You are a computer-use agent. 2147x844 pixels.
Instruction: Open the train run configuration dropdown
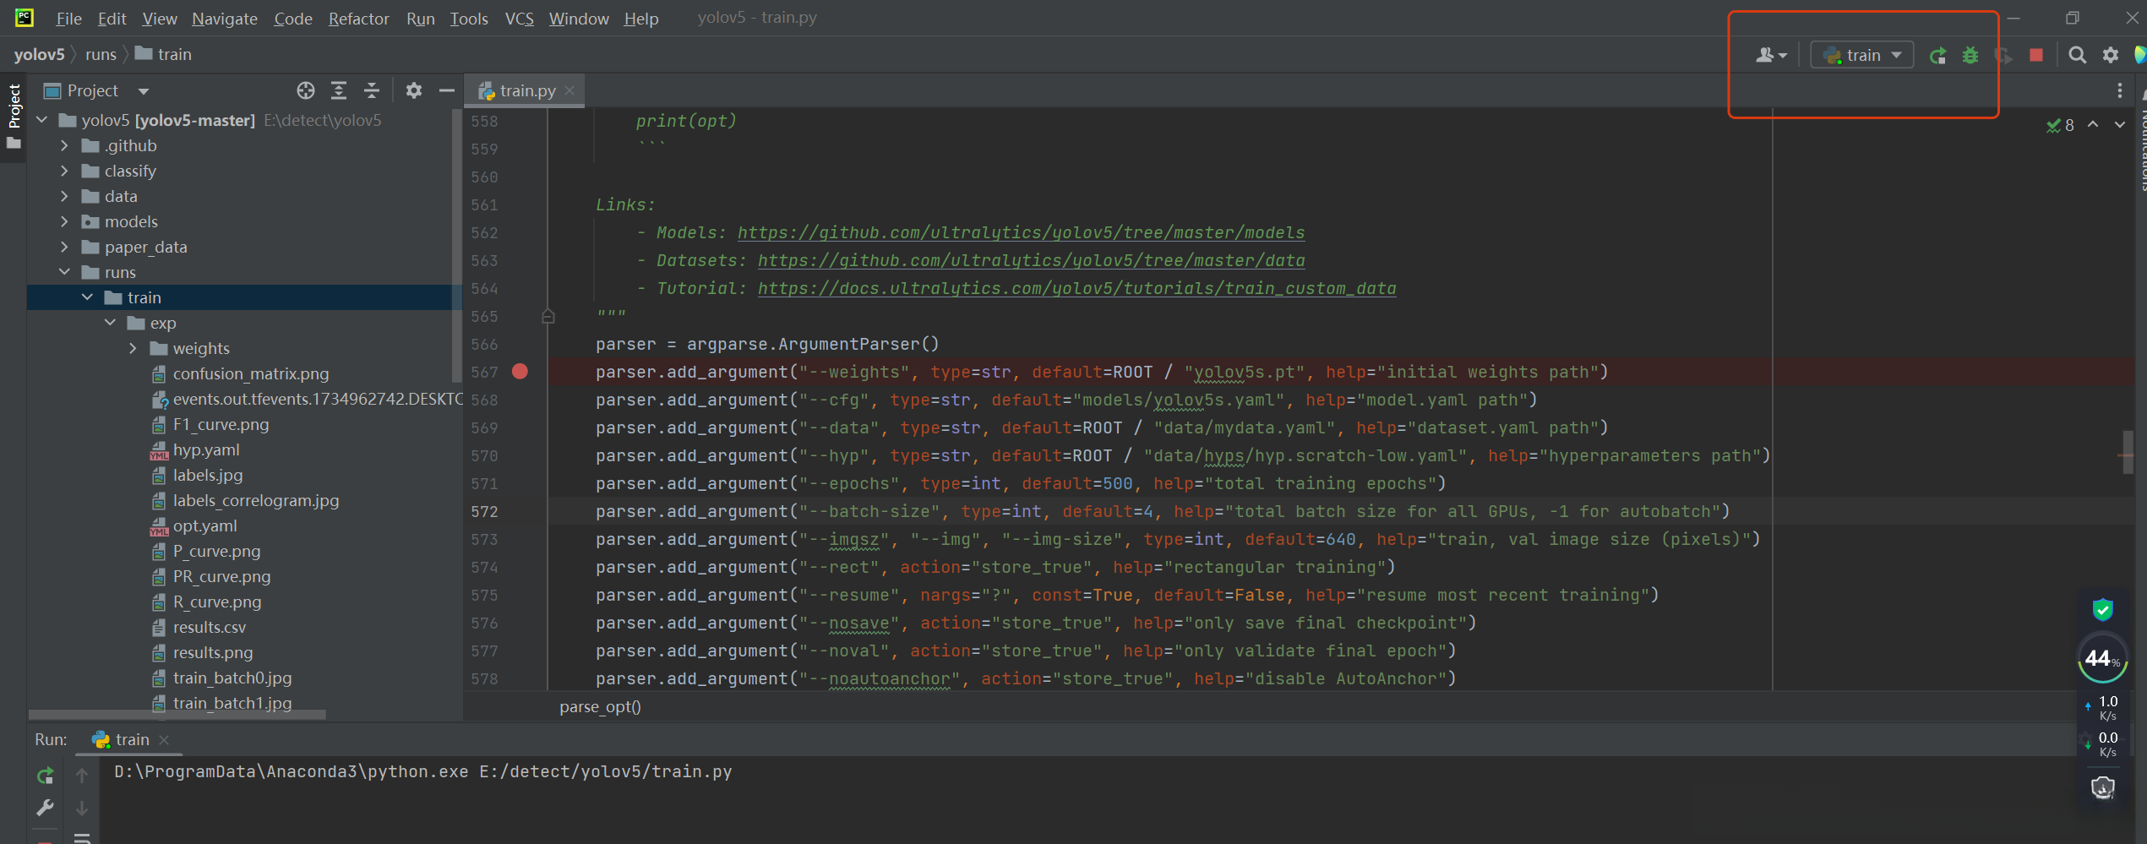(x=1862, y=56)
